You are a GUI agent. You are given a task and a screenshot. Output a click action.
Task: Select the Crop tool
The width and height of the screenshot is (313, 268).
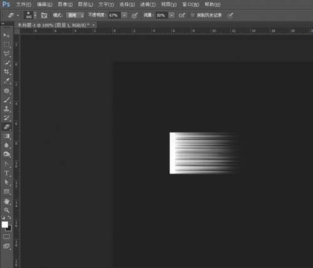coord(7,72)
